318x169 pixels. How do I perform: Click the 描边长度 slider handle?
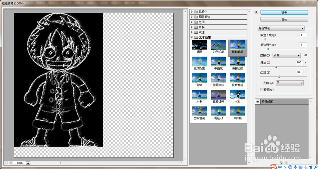(265, 39)
